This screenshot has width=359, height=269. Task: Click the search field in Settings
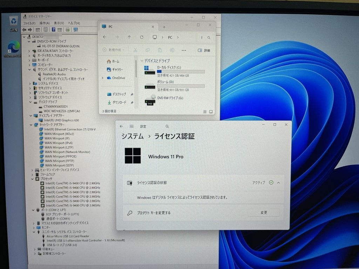tap(167, 126)
